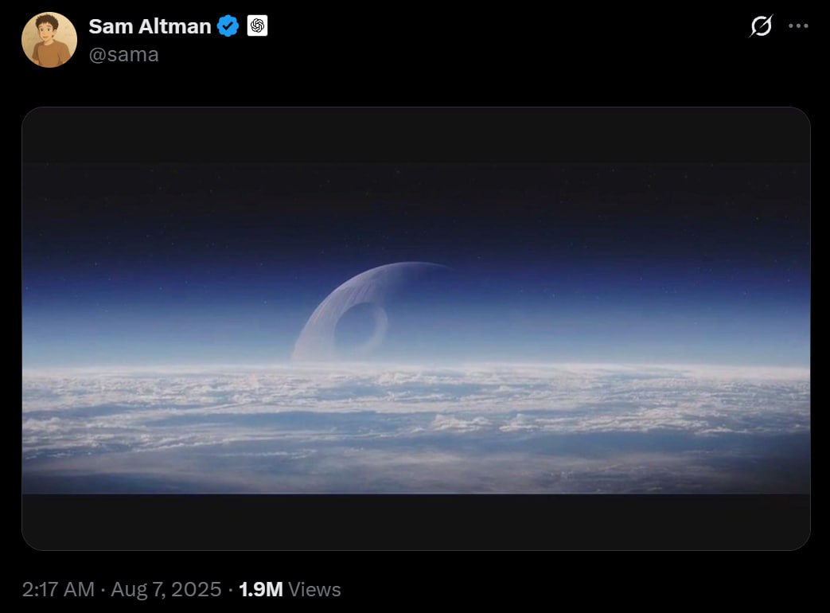Open Sam Altman's profile avatar
This screenshot has width=830, height=613.
coord(49,40)
